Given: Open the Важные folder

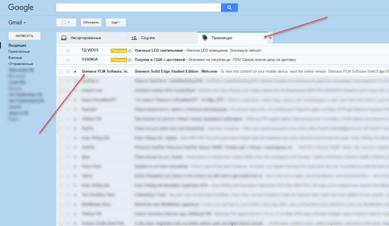Looking at the screenshot, I should click(x=15, y=58).
